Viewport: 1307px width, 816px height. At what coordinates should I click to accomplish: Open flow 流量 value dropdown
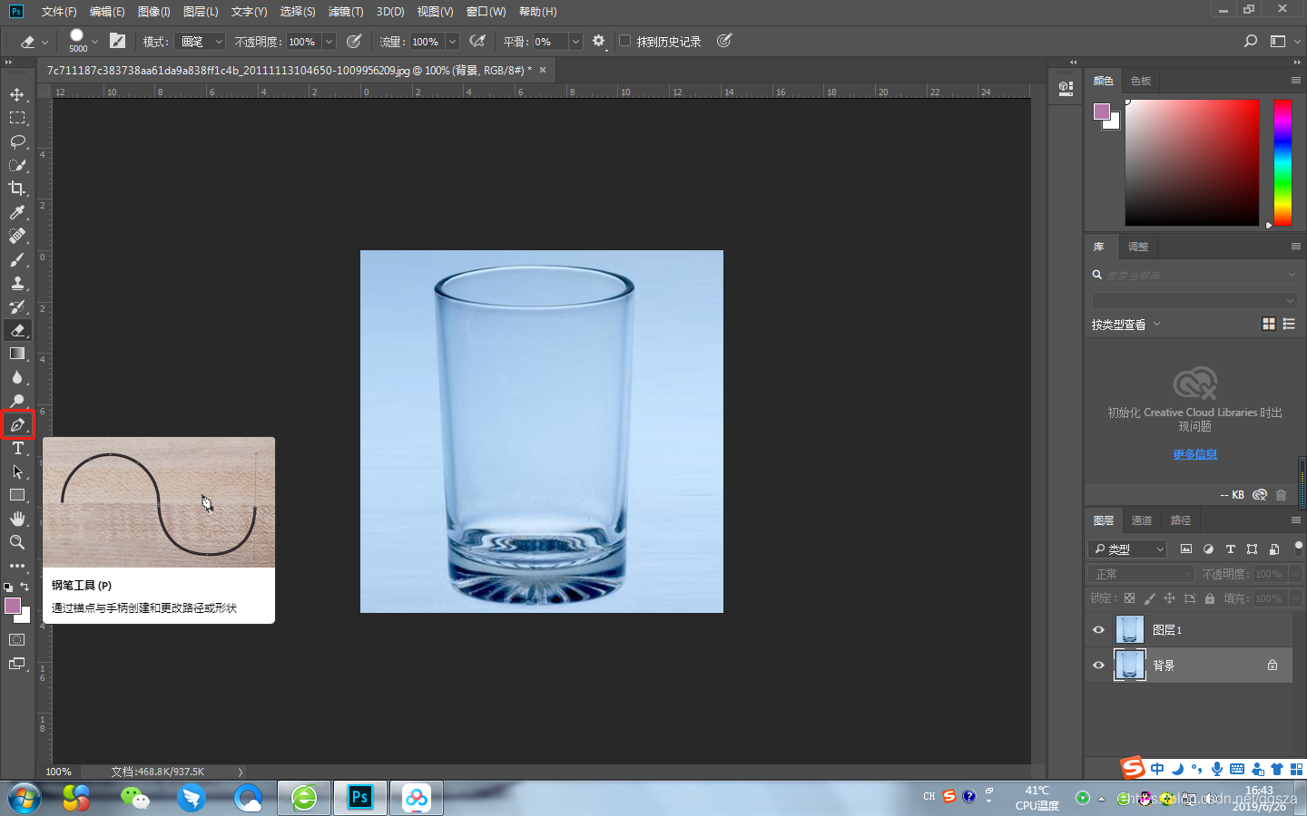point(452,42)
